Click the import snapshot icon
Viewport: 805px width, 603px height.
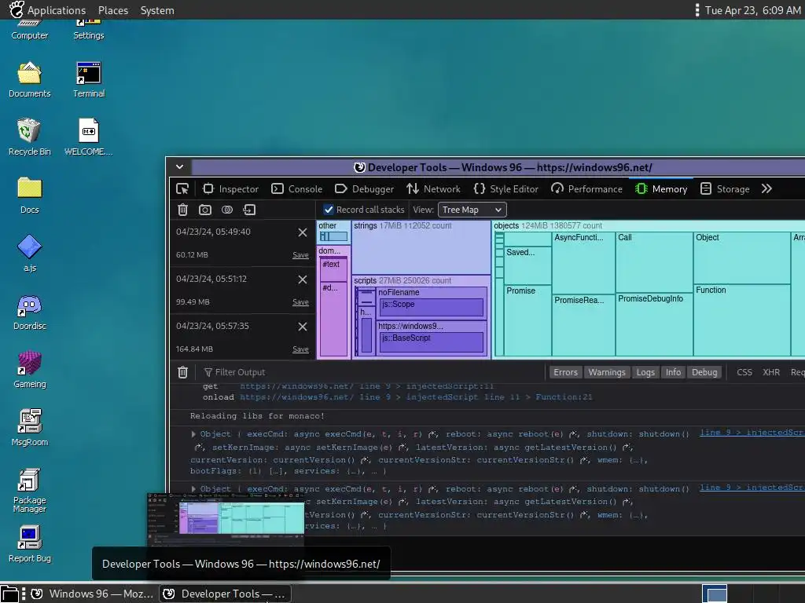pyautogui.click(x=249, y=210)
